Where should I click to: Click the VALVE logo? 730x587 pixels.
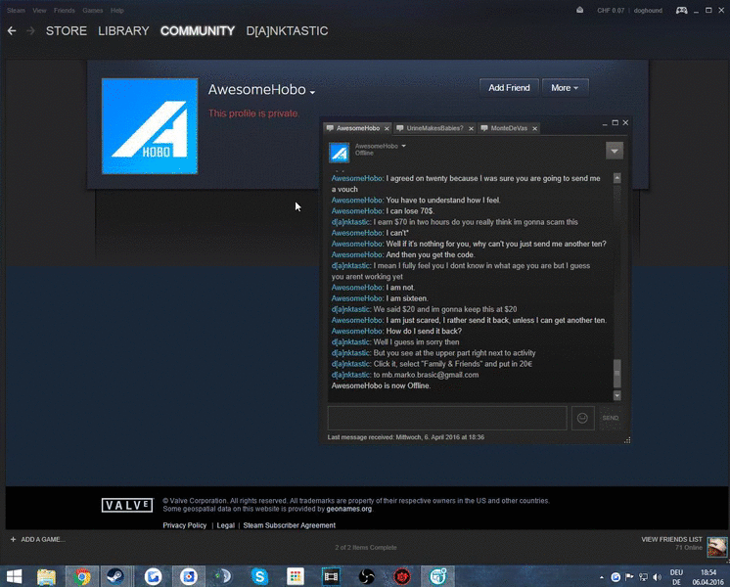(127, 505)
